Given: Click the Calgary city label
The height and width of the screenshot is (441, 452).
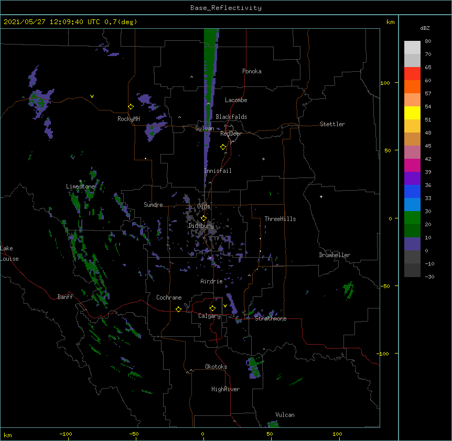Looking at the screenshot, I should [x=209, y=316].
